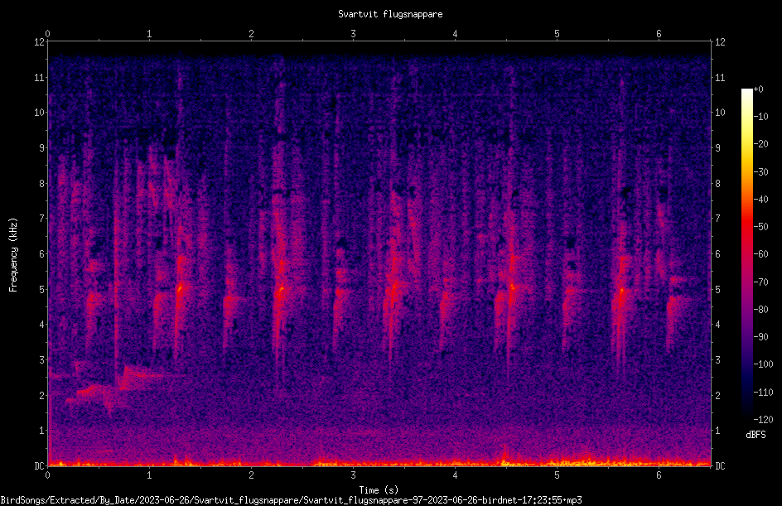This screenshot has height=506, width=782.
Task: Click the "6" tick label on the bottom time axis
Action: pyautogui.click(x=659, y=475)
